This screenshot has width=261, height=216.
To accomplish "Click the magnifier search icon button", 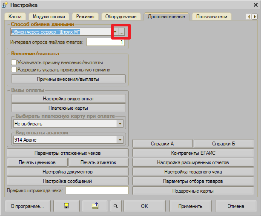I will pyautogui.click(x=115, y=206).
